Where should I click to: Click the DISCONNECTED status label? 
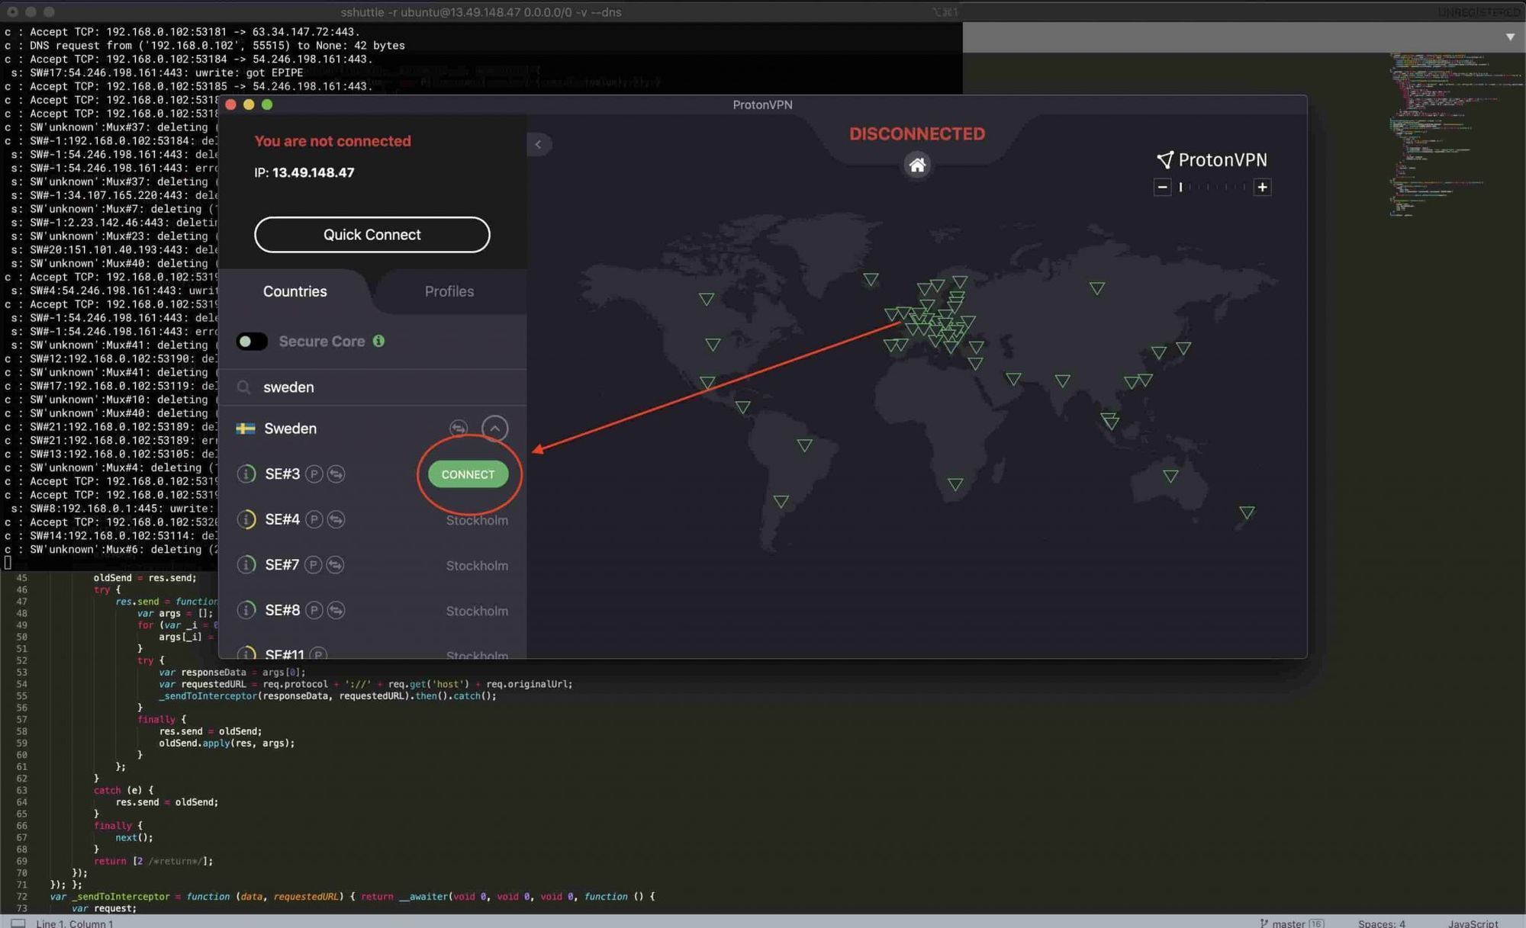coord(917,133)
